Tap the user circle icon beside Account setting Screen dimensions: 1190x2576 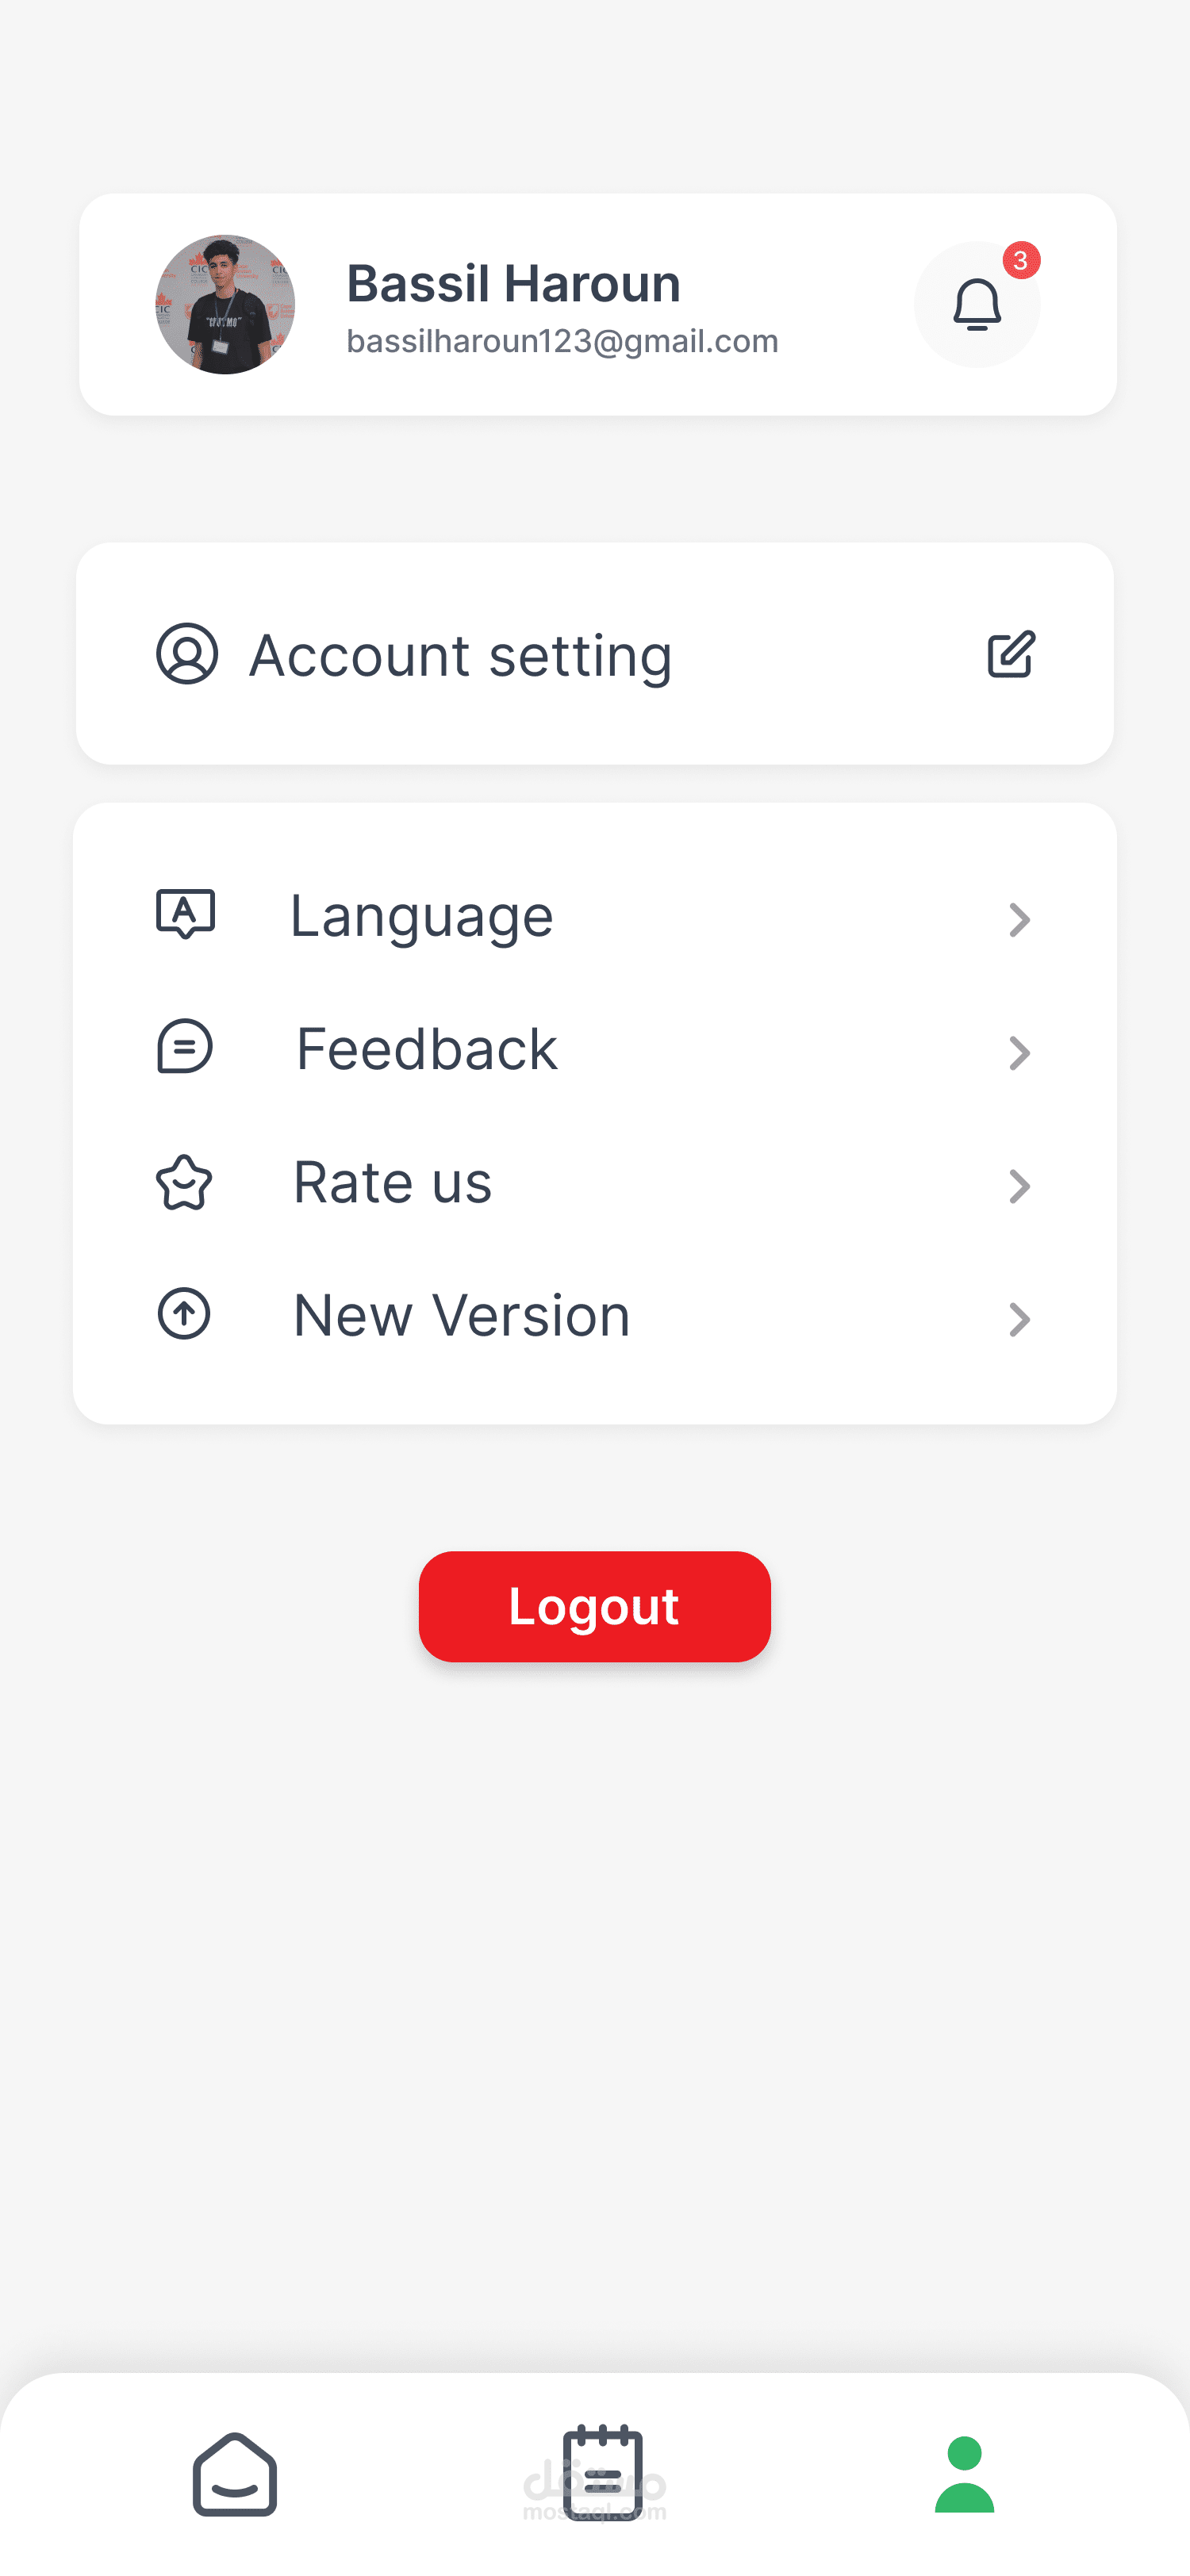(187, 654)
